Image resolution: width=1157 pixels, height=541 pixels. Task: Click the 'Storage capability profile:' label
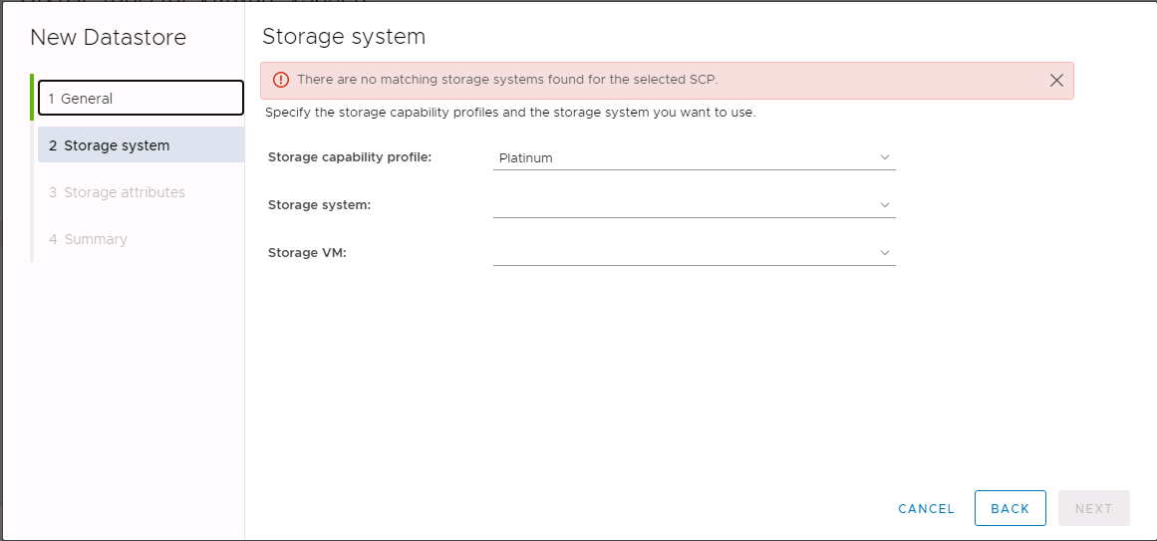tap(350, 157)
